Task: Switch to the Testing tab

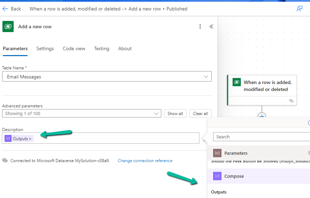Action: coord(101,49)
